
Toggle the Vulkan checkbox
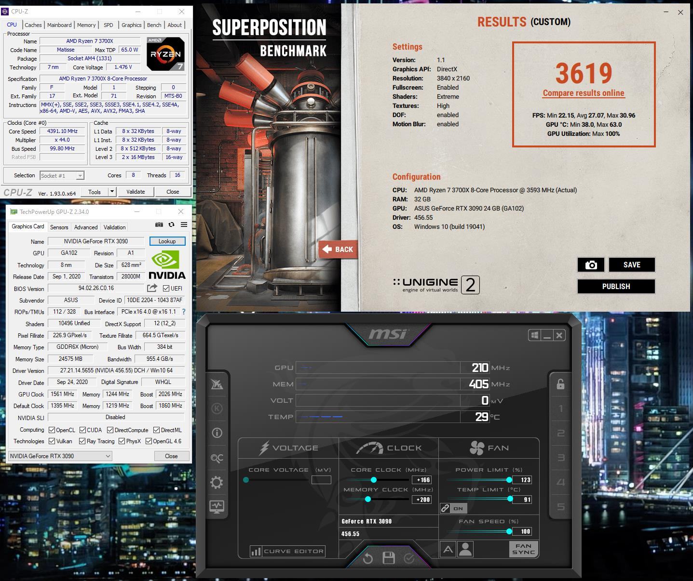pyautogui.click(x=52, y=441)
